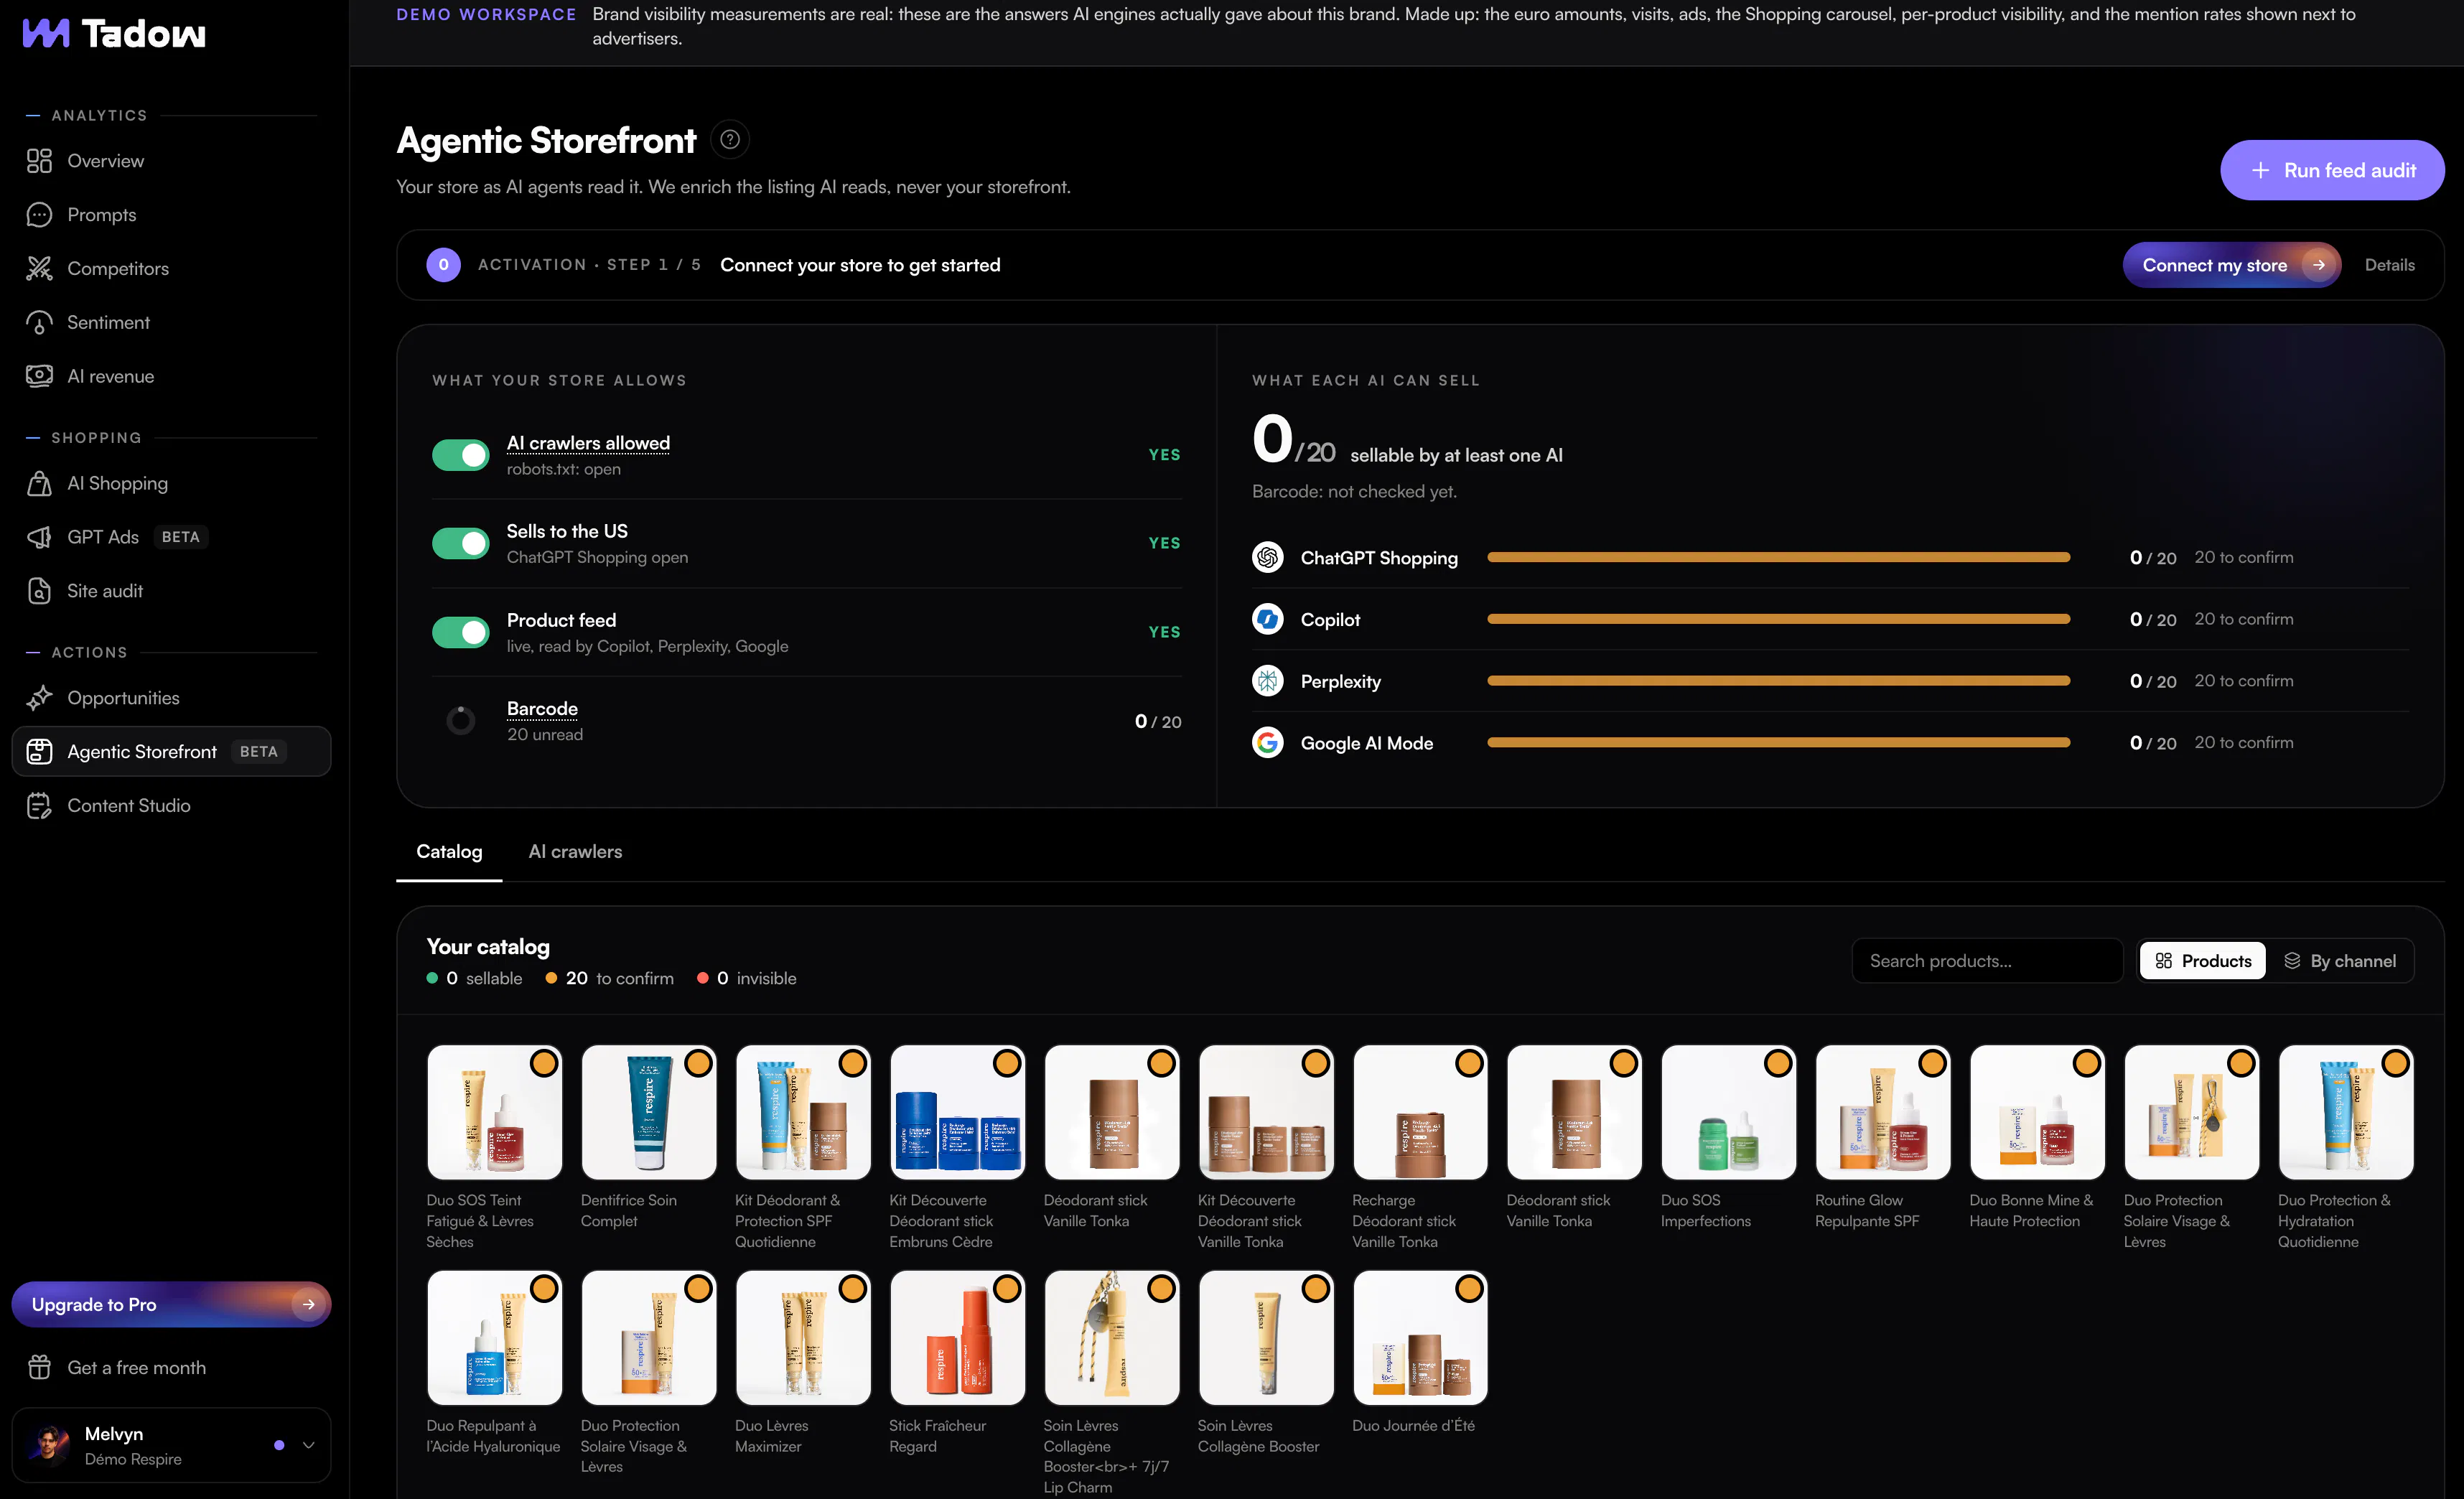The height and width of the screenshot is (1499, 2464).
Task: Click the Barcode loading spinner icon
Action: pos(460,721)
